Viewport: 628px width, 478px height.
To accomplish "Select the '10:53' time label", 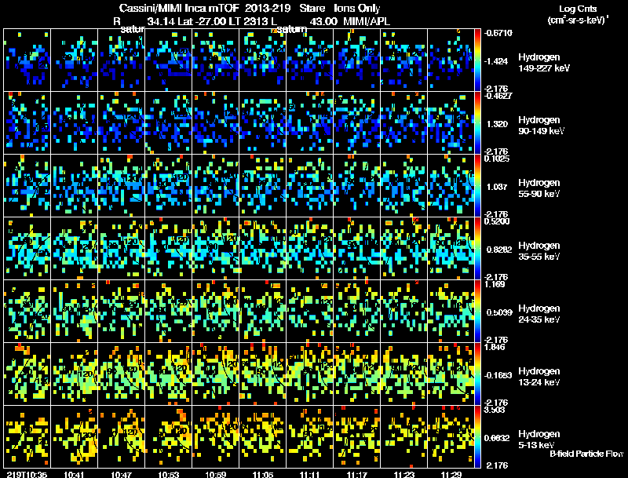I will point(169,474).
